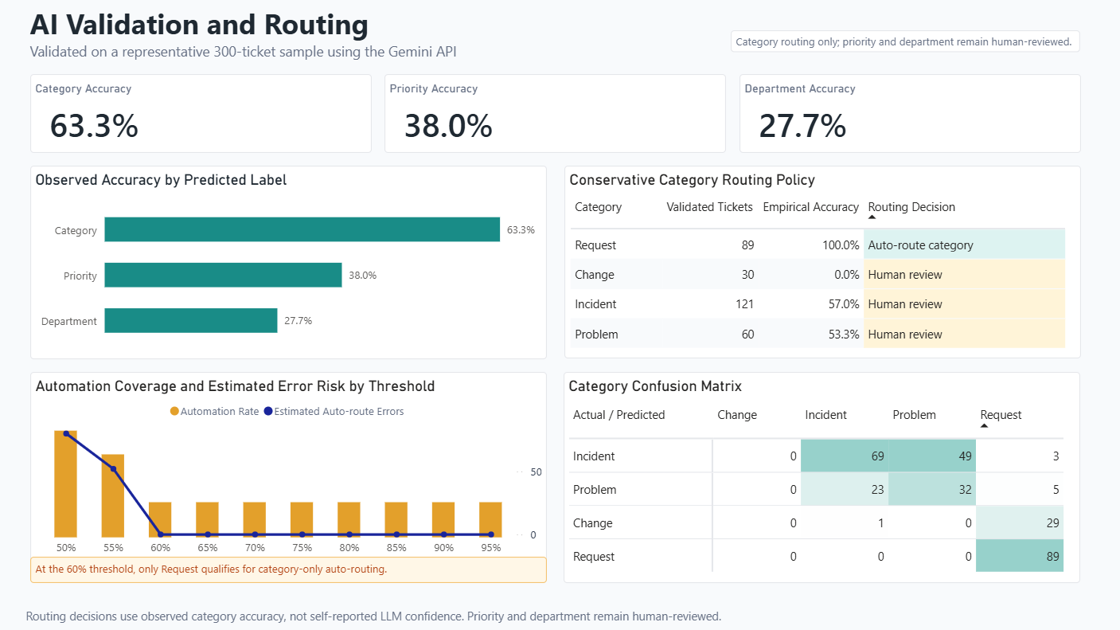
Task: Click Automation Rate legend swatch
Action: click(174, 412)
